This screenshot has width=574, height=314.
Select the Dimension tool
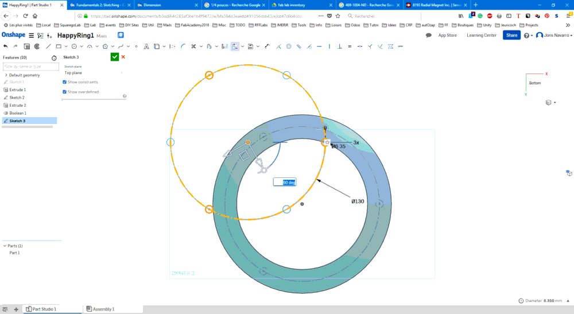pyautogui.click(x=267, y=46)
